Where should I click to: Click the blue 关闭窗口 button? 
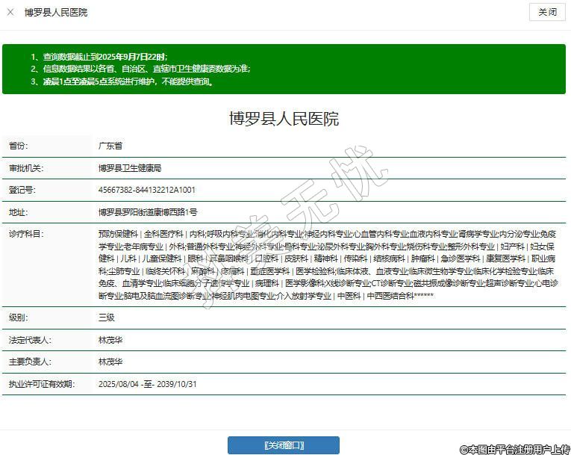coord(283,445)
